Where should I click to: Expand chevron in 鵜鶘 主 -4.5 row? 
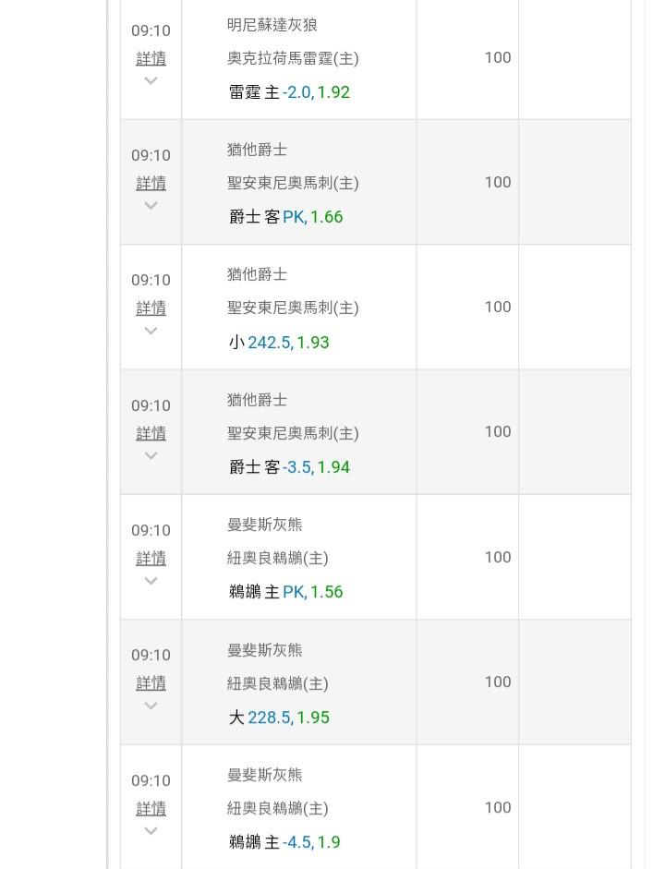pyautogui.click(x=151, y=830)
